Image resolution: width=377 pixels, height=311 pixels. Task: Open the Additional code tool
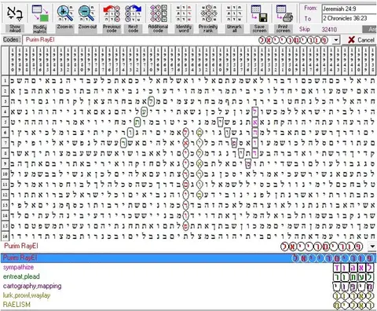158,13
